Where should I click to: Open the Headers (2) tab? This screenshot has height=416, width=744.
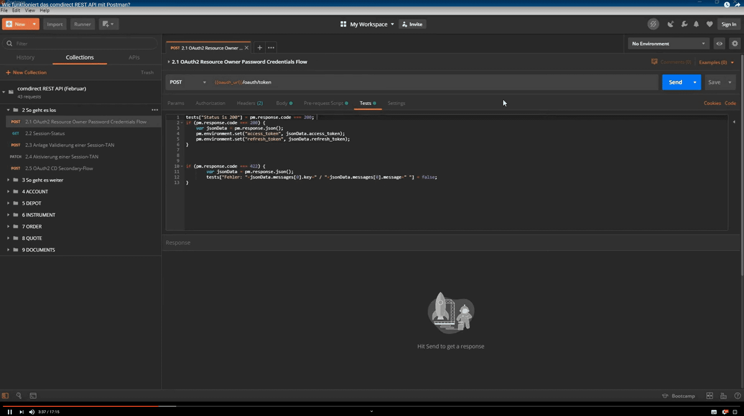click(250, 103)
